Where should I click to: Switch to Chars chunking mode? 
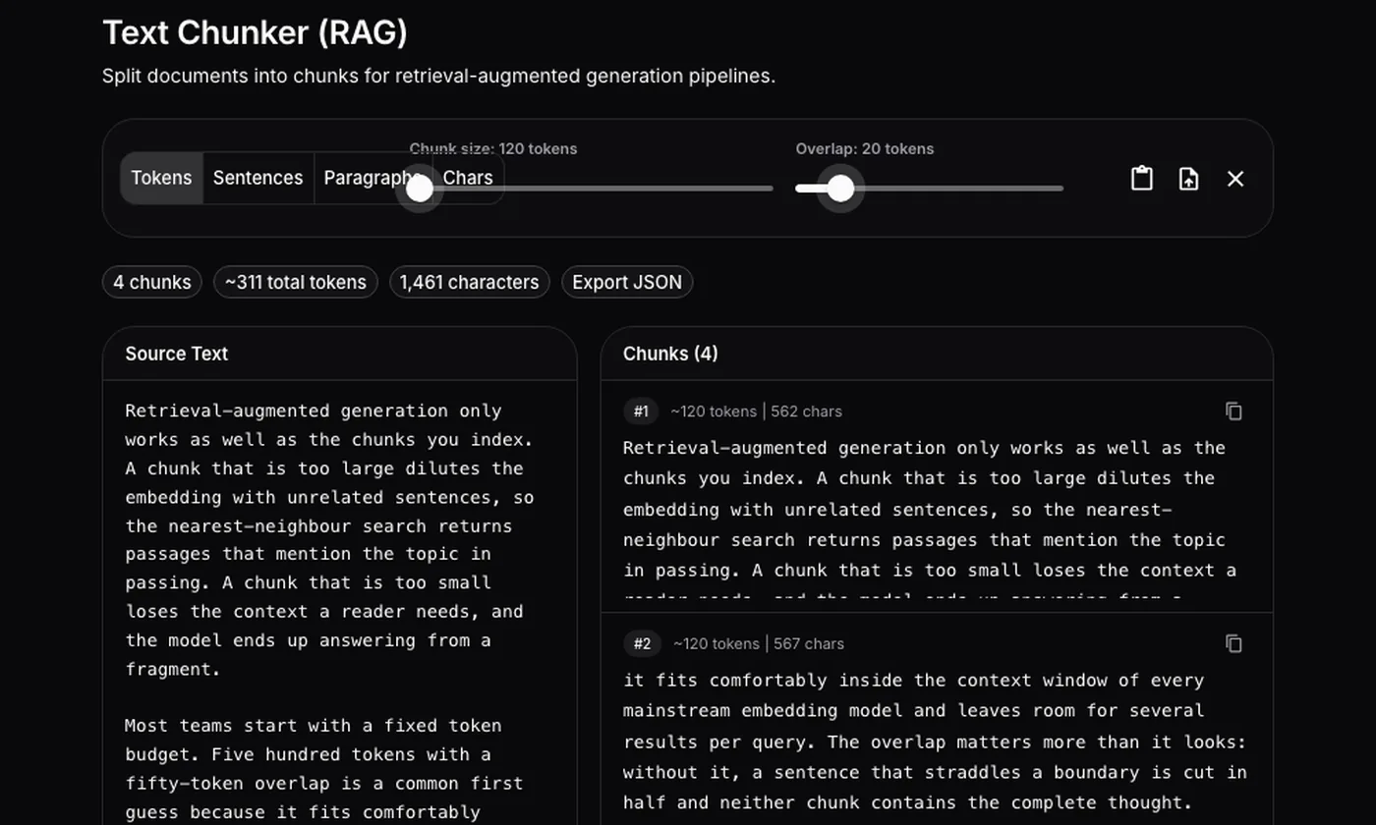[x=468, y=178]
